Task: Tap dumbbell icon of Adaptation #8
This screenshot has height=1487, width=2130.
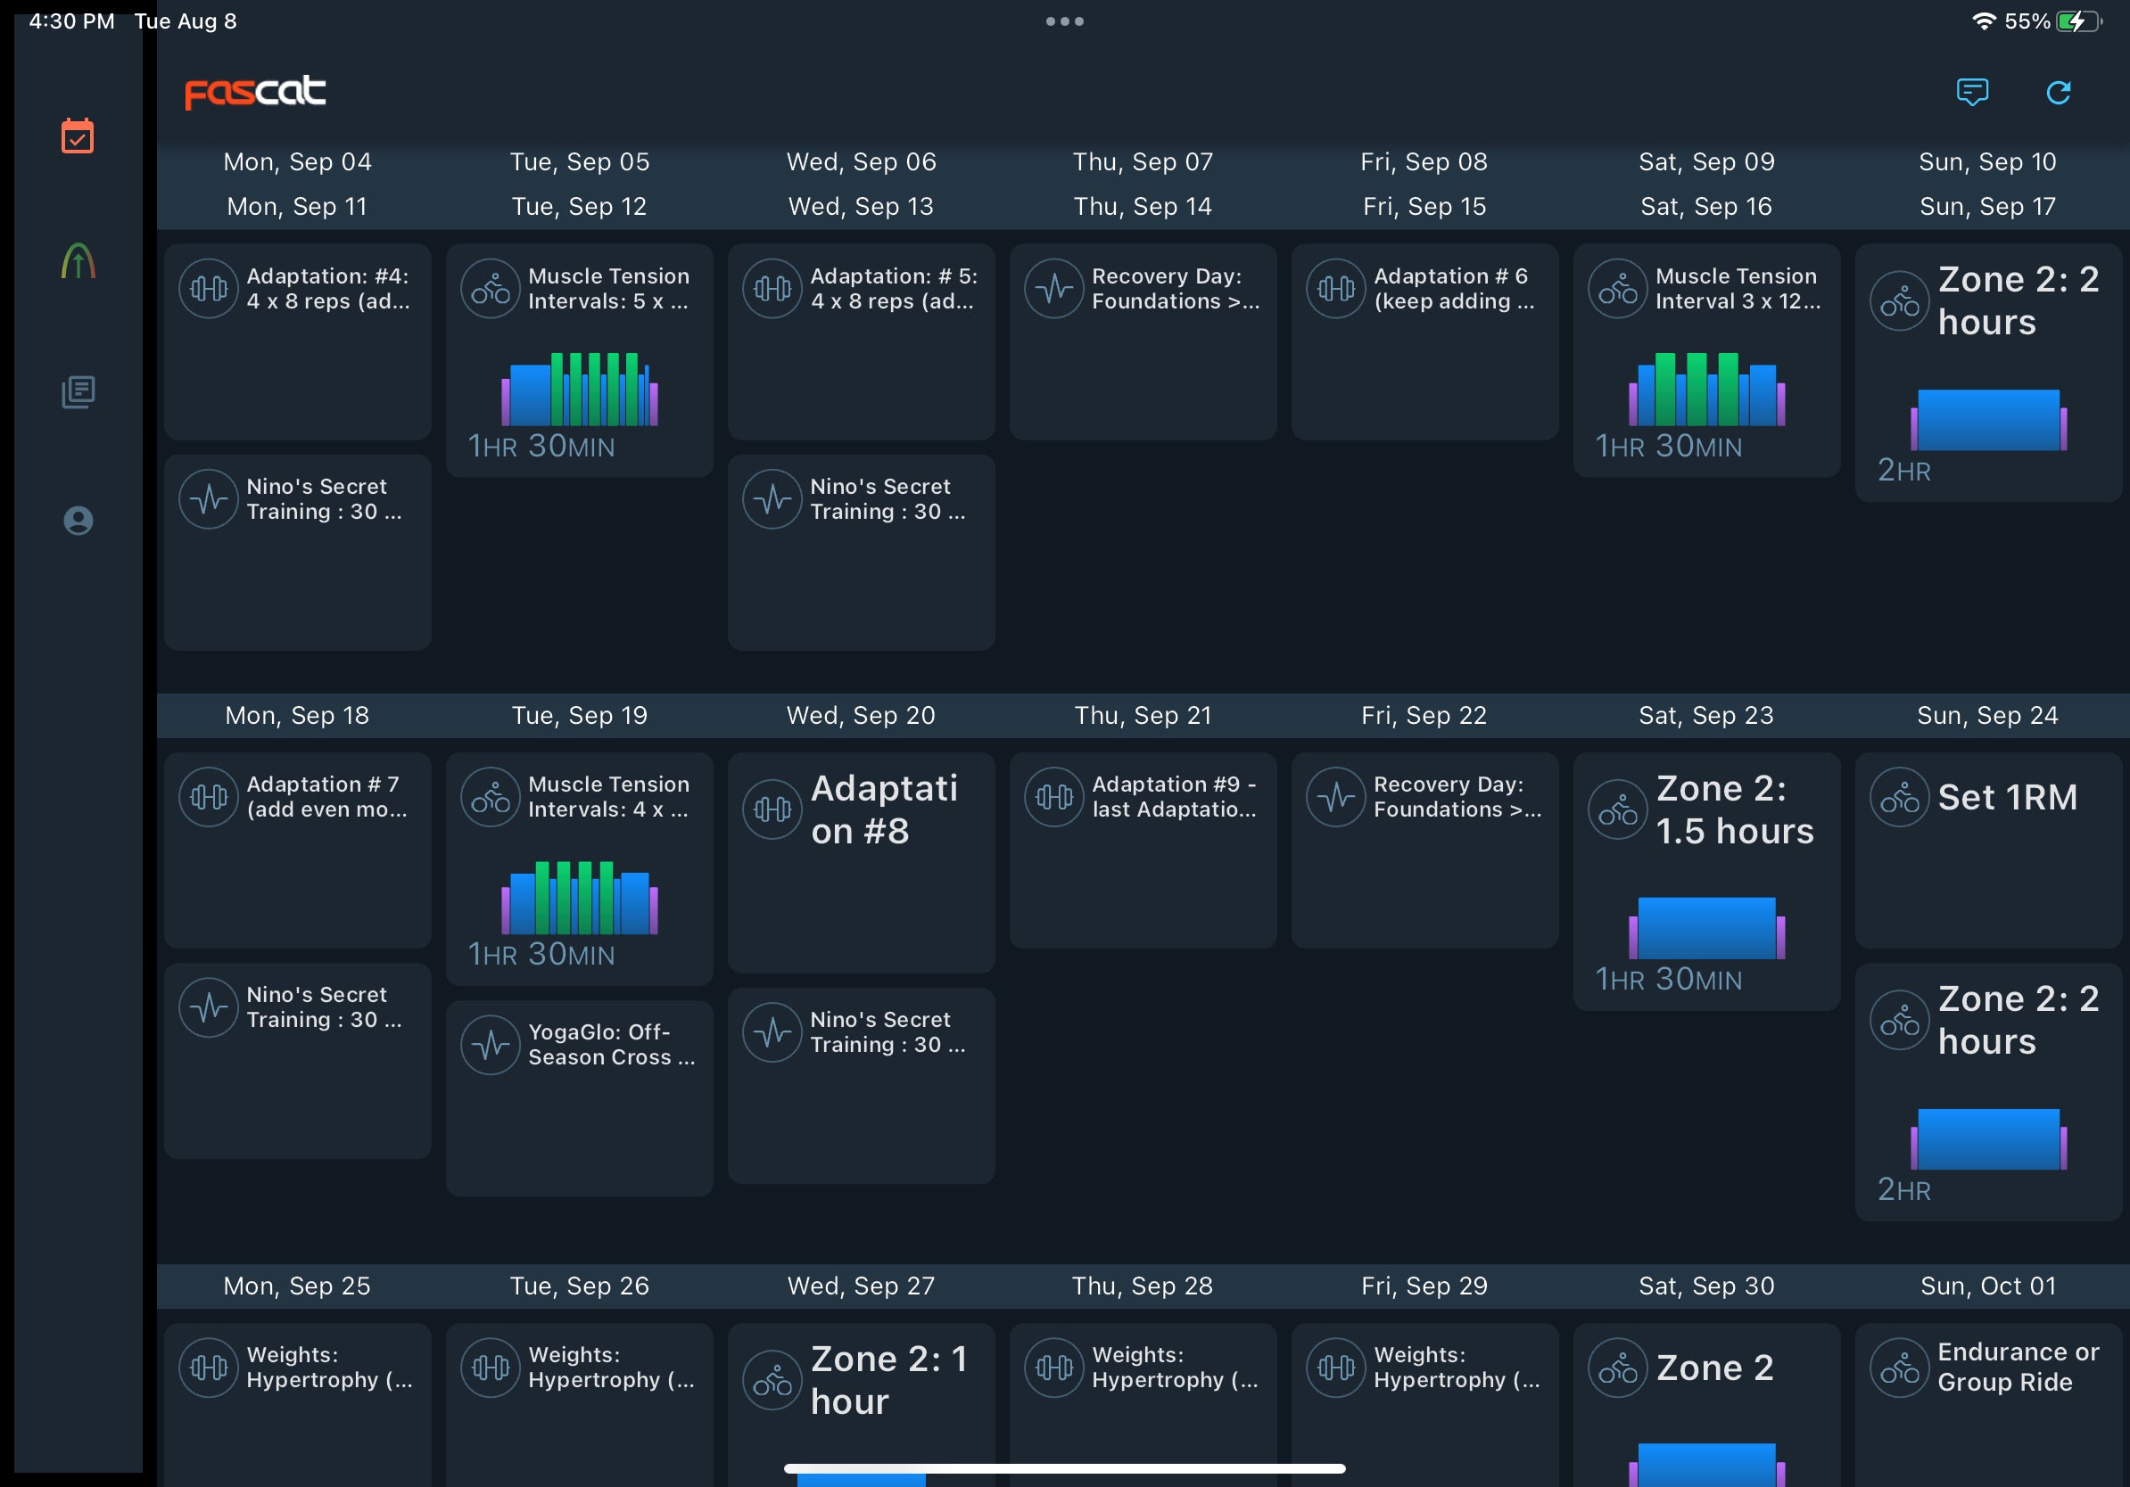Action: coord(772,810)
